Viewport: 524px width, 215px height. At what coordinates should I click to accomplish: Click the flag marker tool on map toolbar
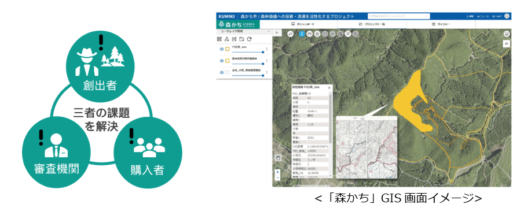(x=348, y=34)
